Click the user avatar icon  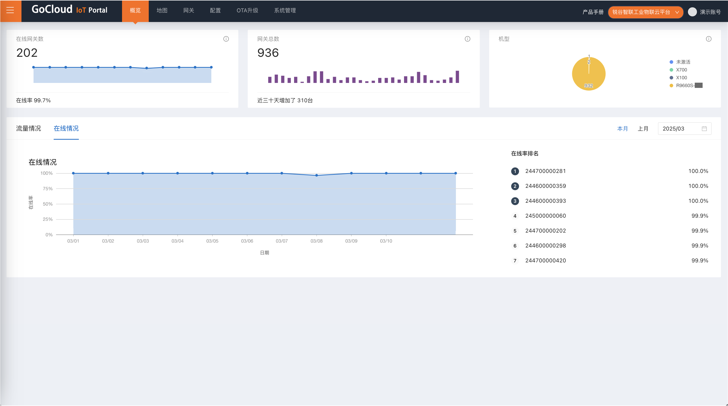point(692,12)
